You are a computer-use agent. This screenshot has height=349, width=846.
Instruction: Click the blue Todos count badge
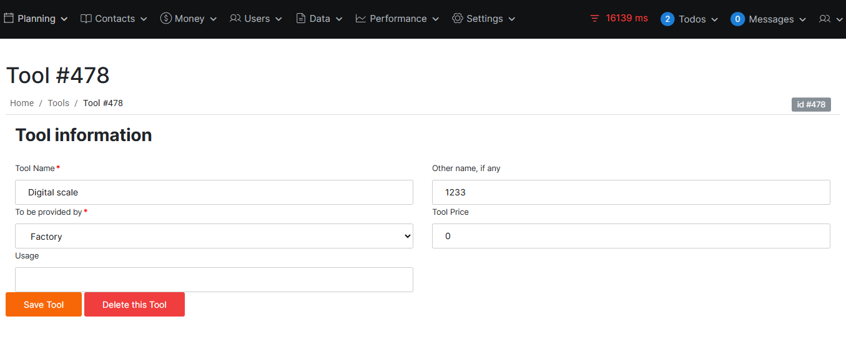(x=667, y=19)
